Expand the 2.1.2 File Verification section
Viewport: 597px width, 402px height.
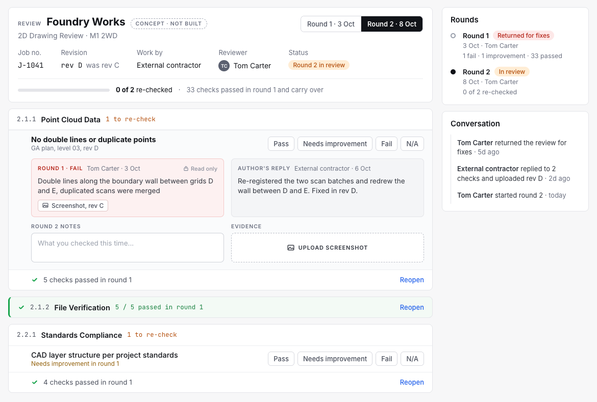(221, 307)
